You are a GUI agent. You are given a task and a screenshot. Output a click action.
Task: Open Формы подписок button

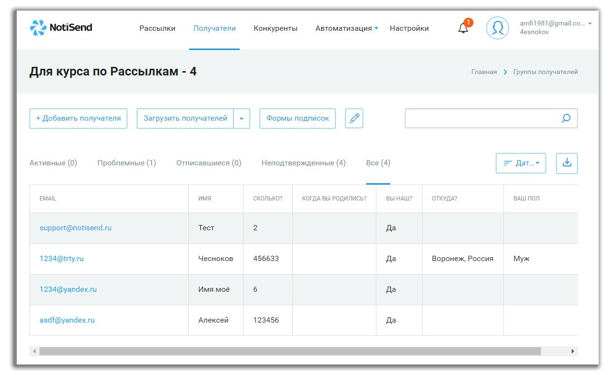coord(297,118)
